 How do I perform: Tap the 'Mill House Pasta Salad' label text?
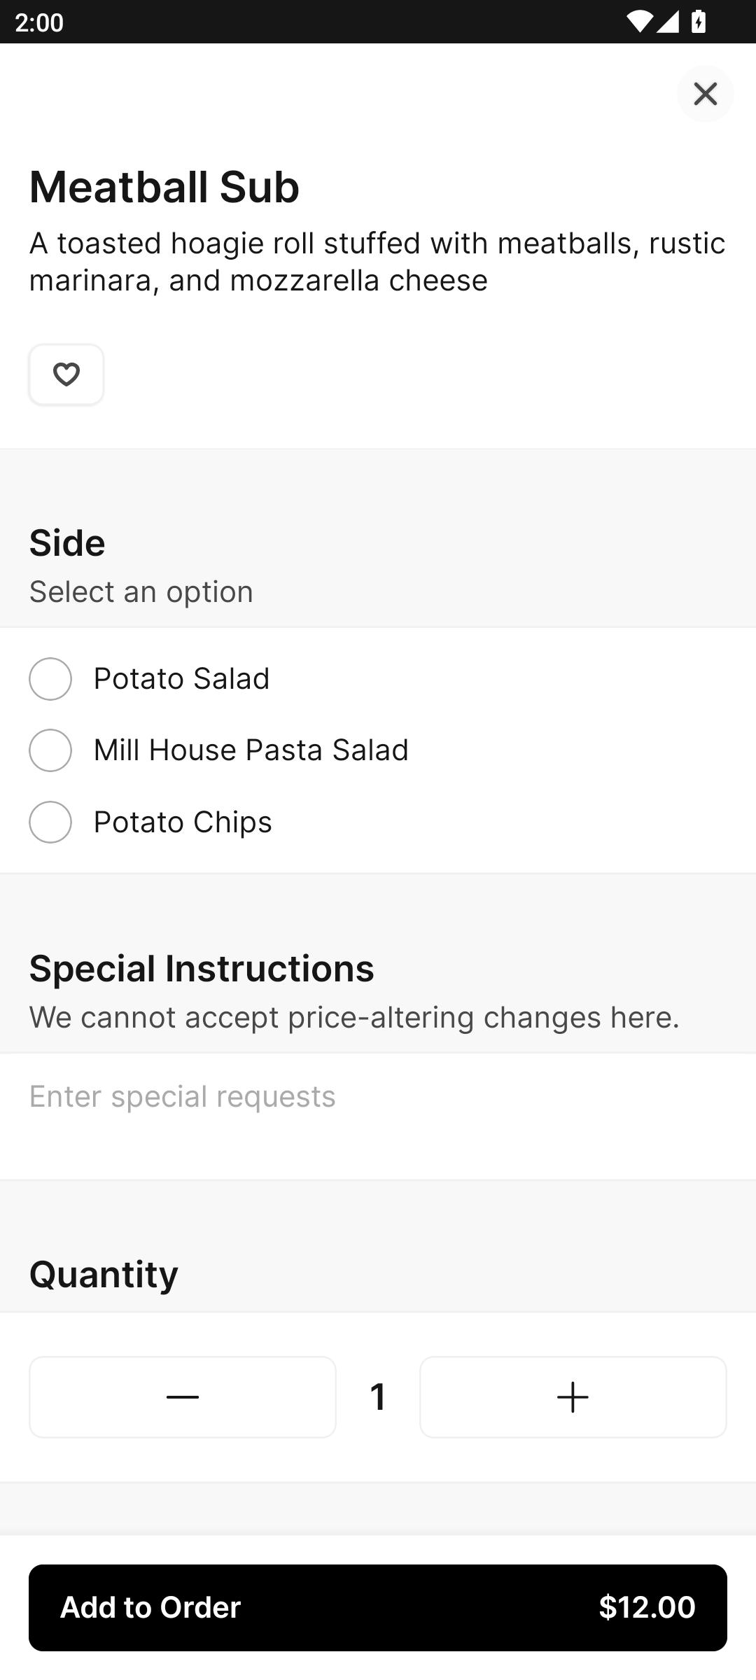[251, 750]
